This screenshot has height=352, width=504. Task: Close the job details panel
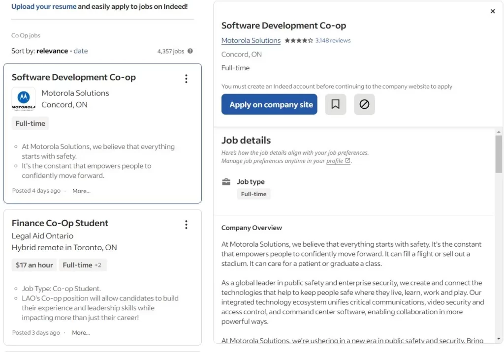tap(492, 11)
